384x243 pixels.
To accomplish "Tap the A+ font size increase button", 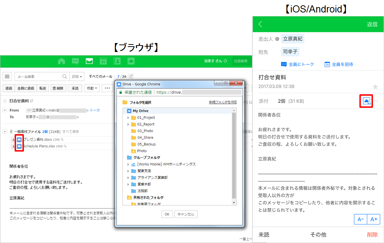I will 373,219.
